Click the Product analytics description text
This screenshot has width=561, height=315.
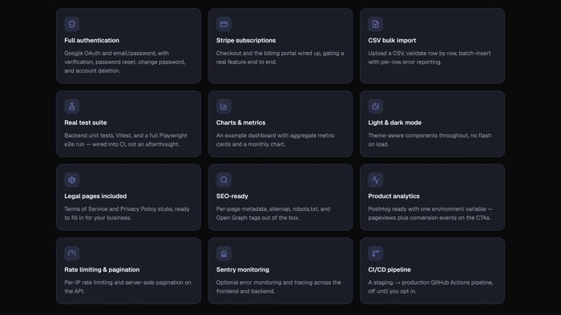[x=430, y=213]
